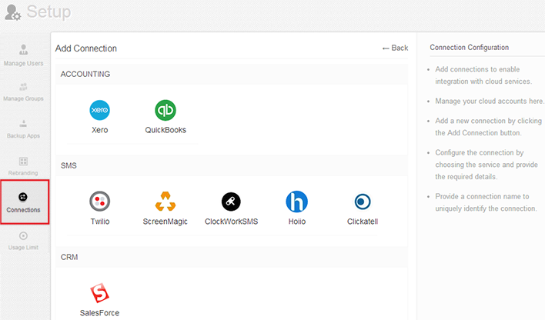Select the Hoiio SMS icon
The height and width of the screenshot is (320, 545).
297,202
